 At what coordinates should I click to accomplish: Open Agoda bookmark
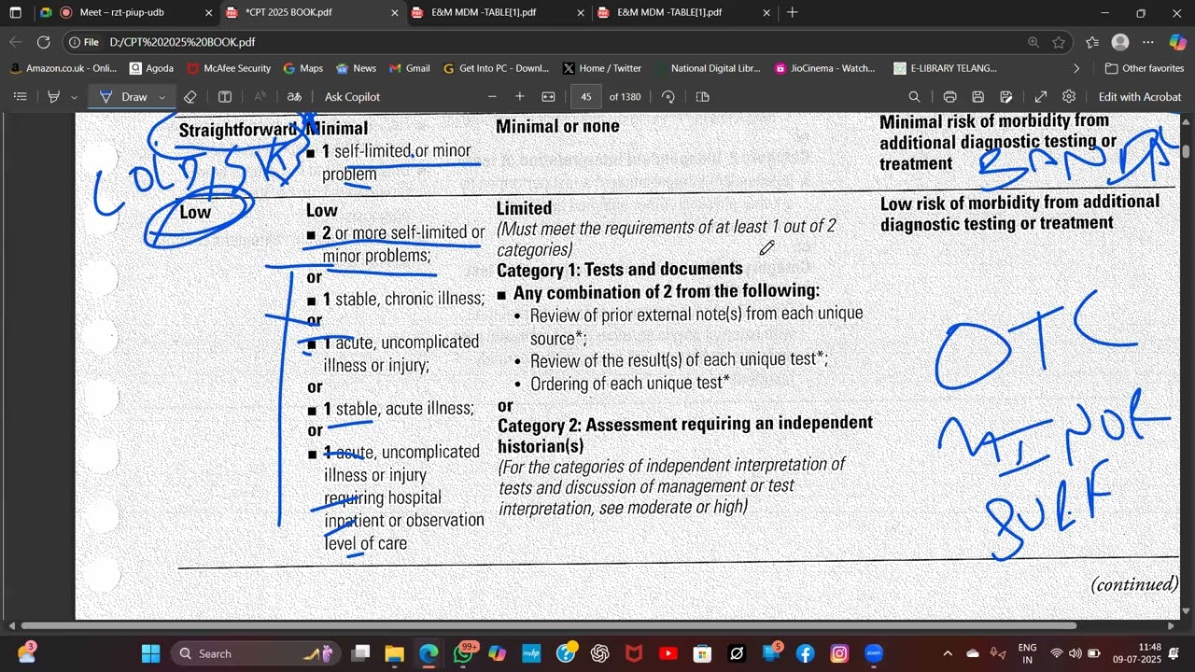151,68
